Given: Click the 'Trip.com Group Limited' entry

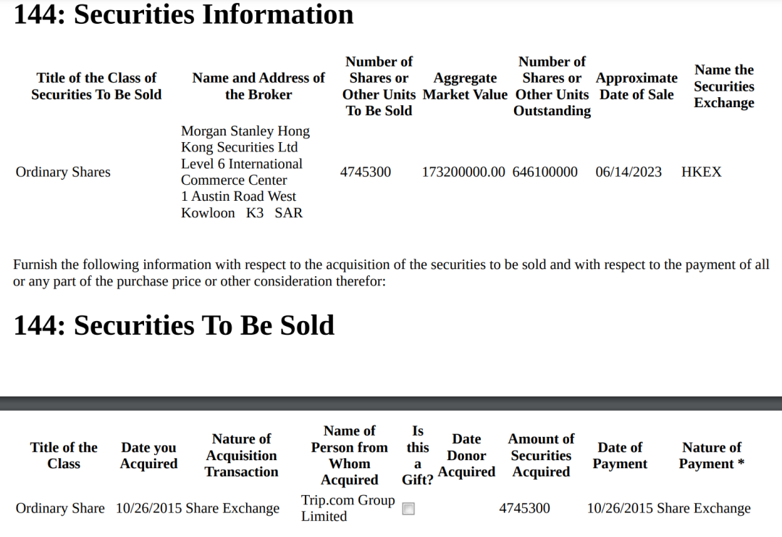Looking at the screenshot, I should [x=348, y=508].
